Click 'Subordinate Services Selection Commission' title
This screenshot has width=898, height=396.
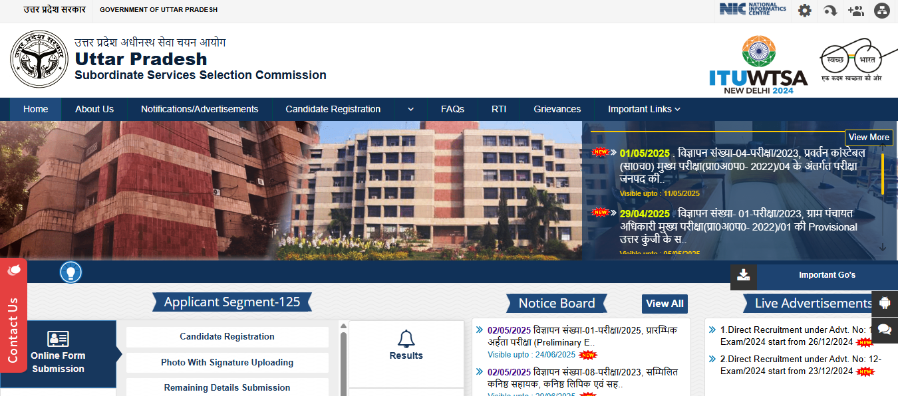point(200,75)
